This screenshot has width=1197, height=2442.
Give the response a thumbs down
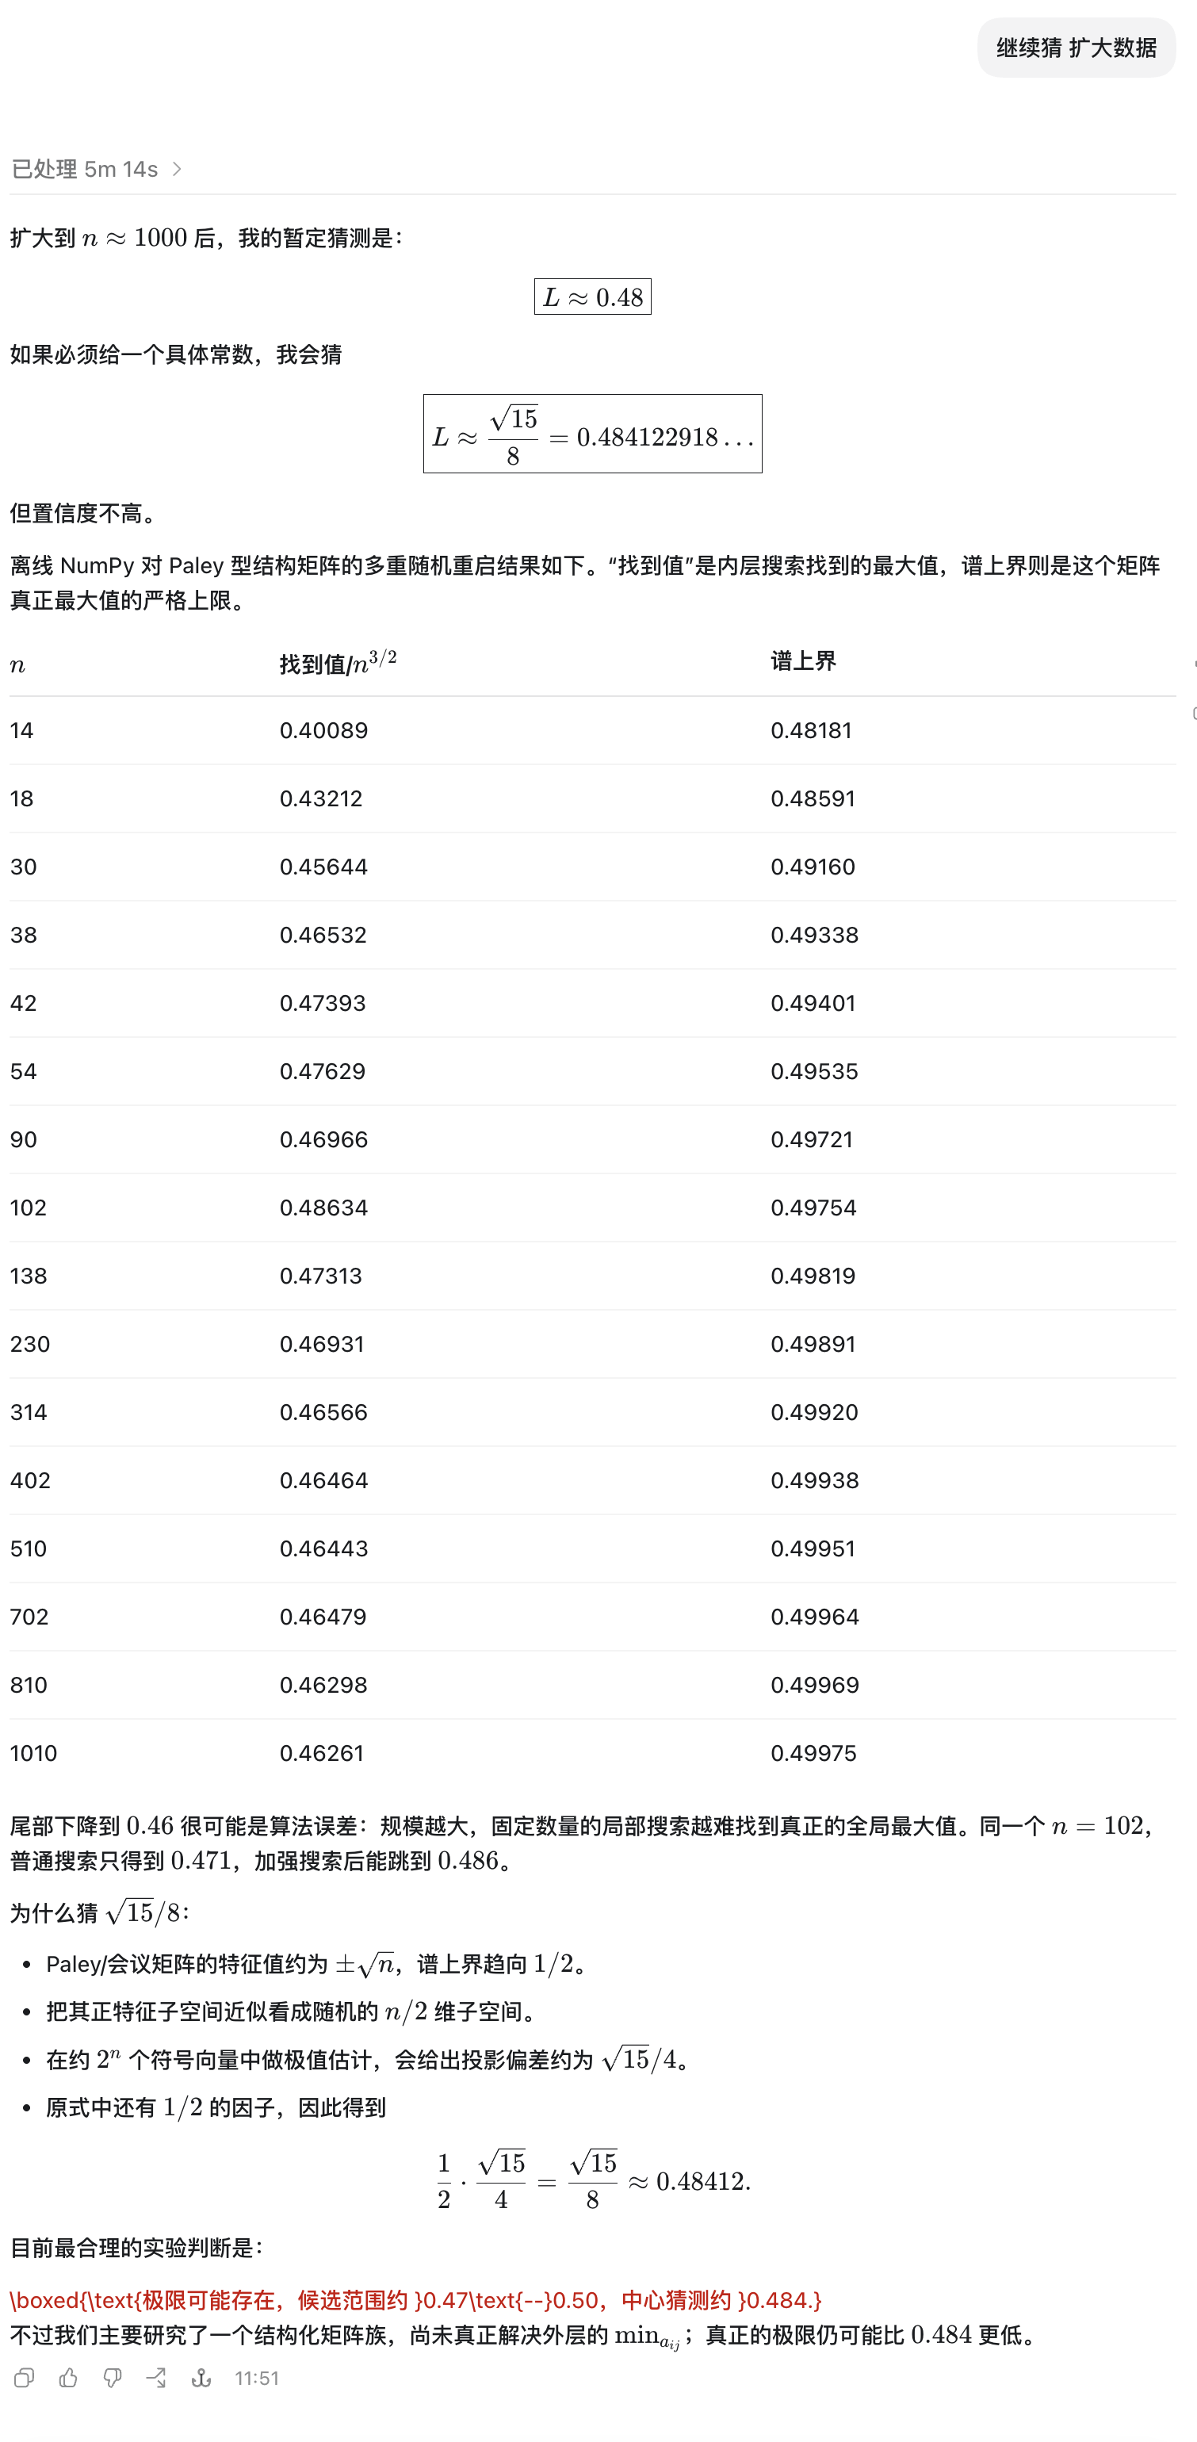pyautogui.click(x=113, y=2378)
